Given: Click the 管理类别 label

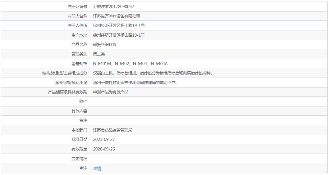Looking at the screenshot, I should point(79,54).
